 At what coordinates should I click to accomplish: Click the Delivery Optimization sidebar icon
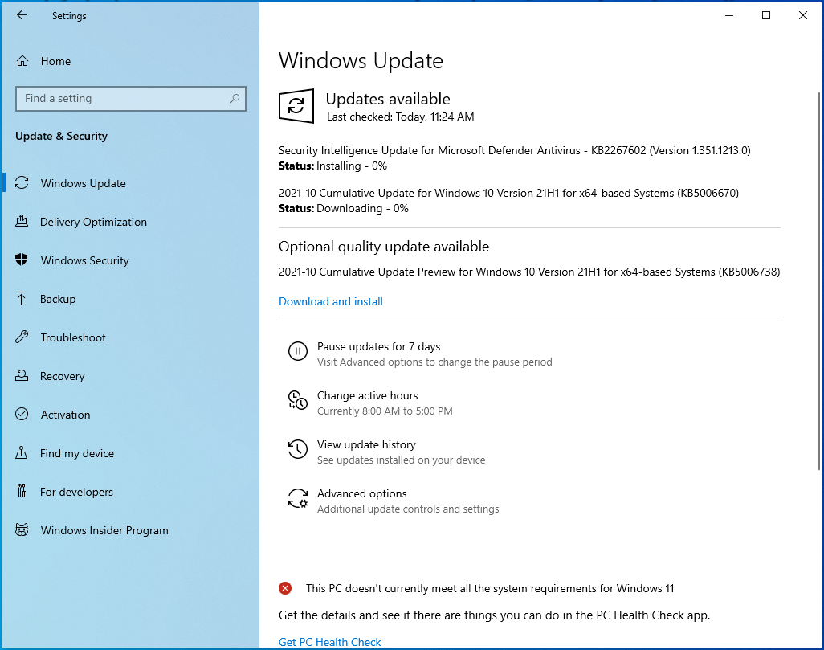click(x=23, y=222)
